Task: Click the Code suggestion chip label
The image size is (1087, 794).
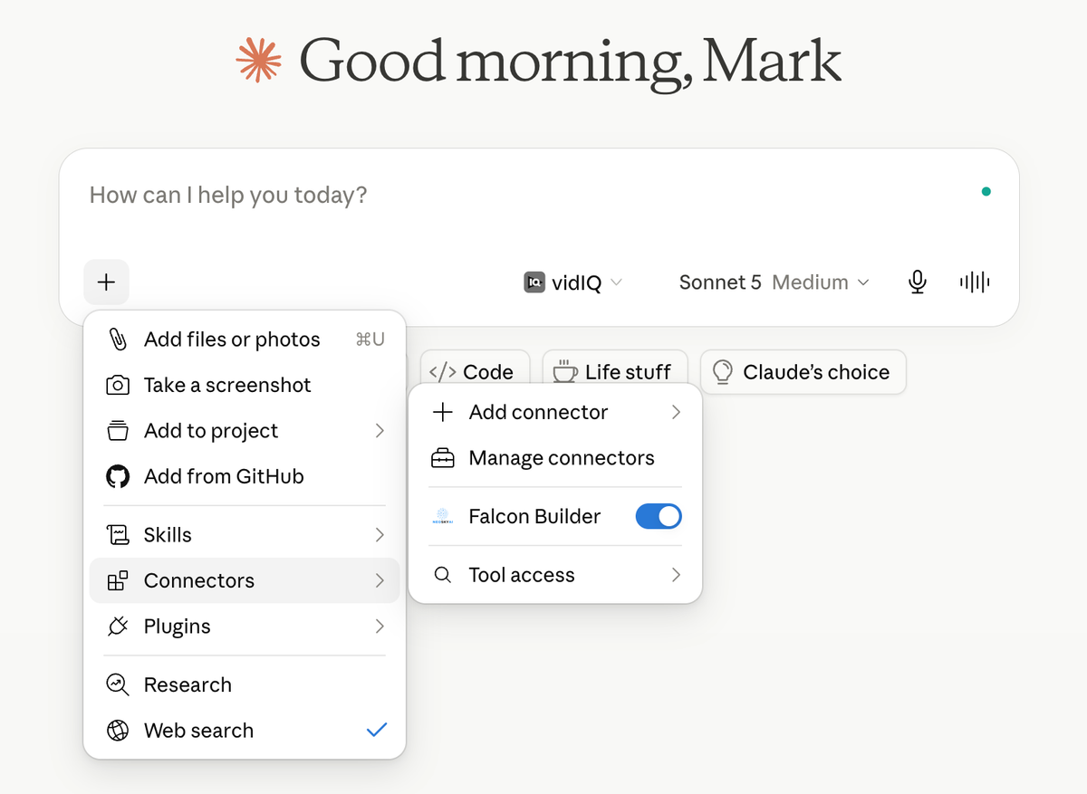Action: [x=488, y=372]
